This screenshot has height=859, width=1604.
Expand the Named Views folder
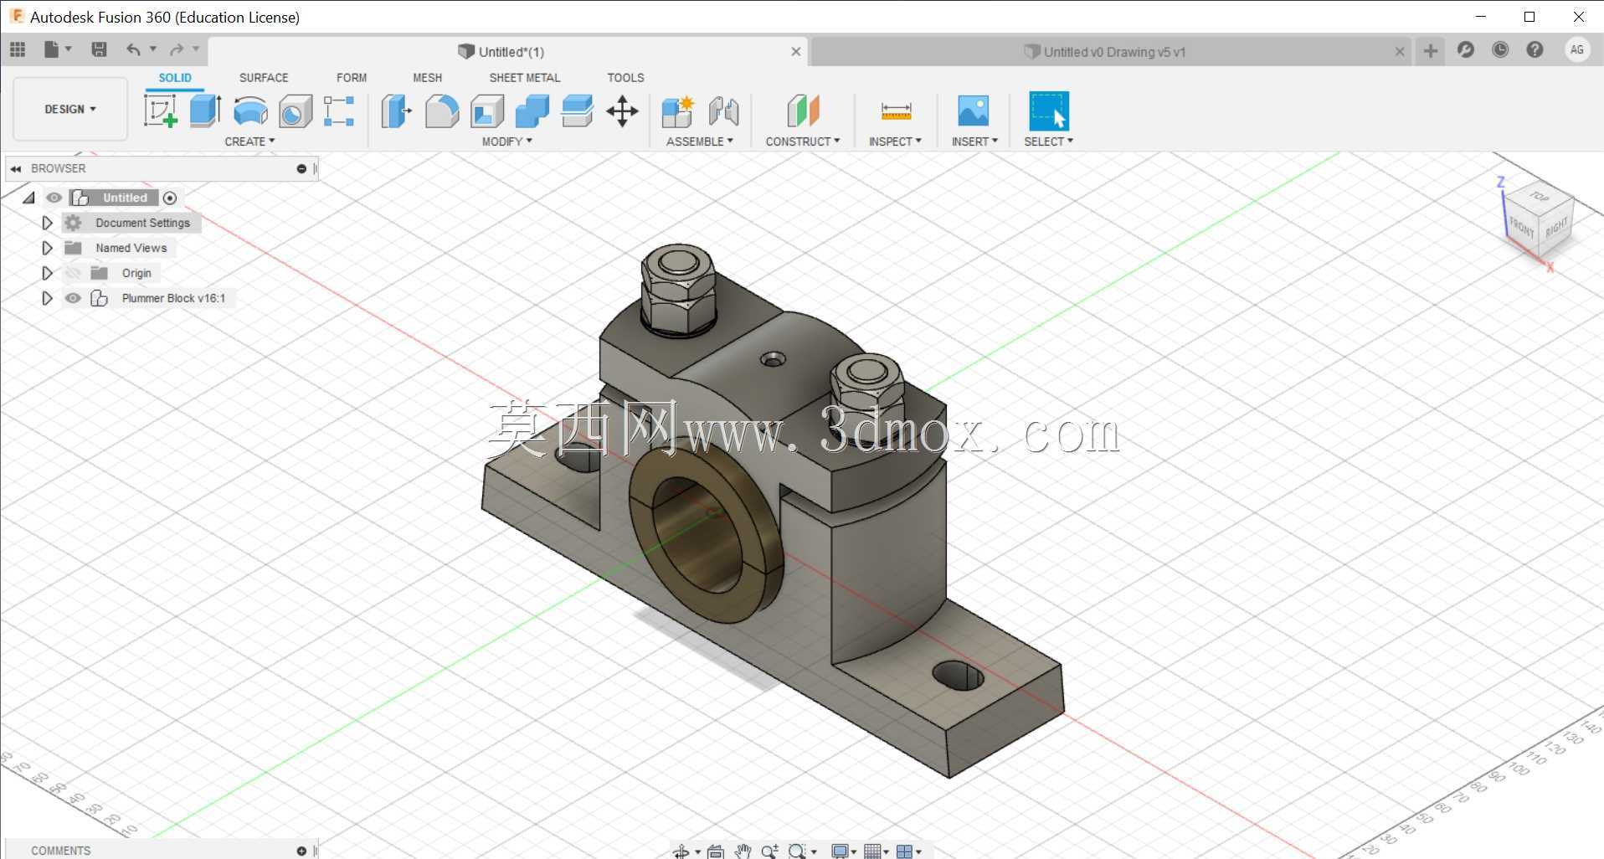point(47,248)
